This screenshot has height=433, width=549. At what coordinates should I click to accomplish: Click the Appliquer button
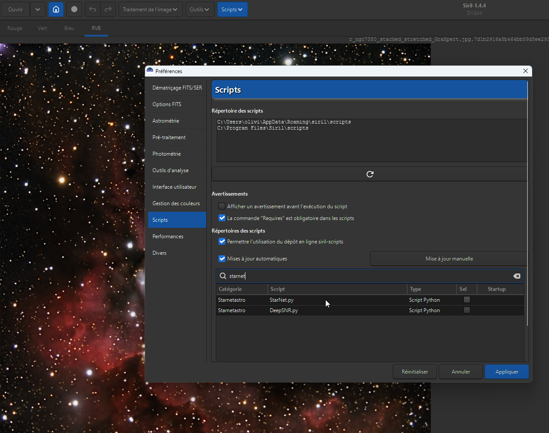click(507, 372)
